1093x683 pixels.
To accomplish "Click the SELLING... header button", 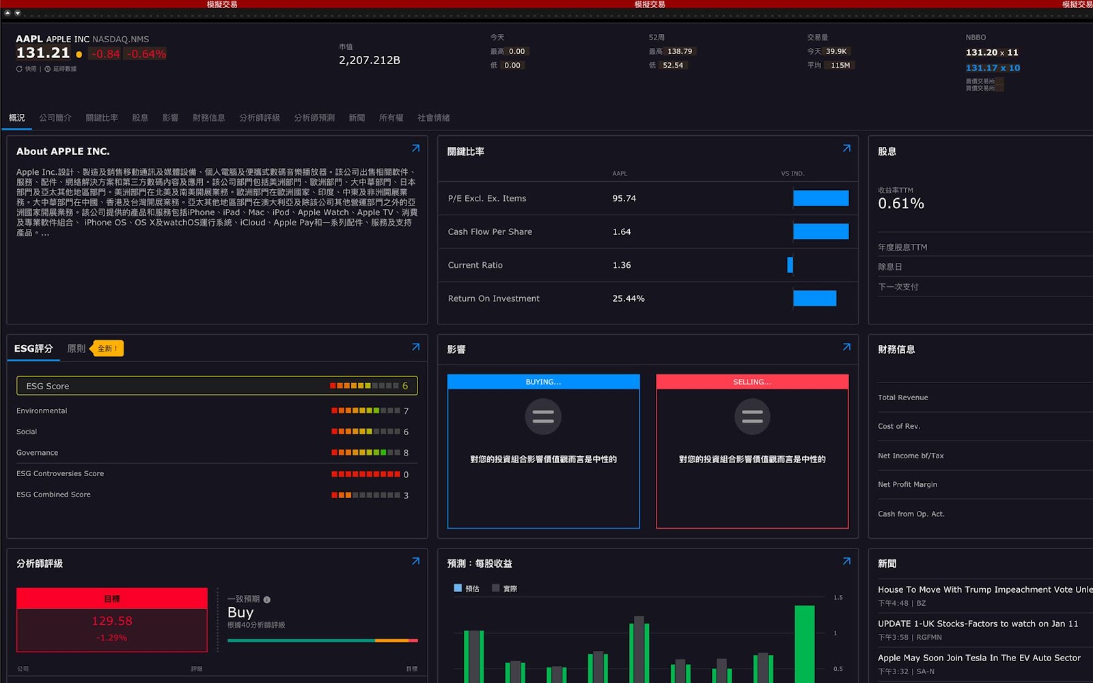I will (752, 382).
